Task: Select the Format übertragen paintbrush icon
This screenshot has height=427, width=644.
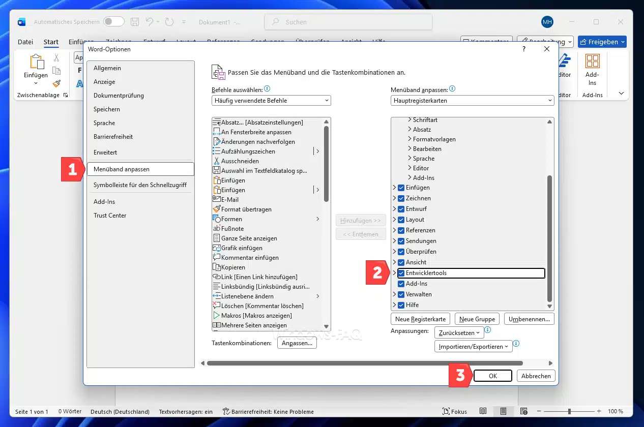Action: pyautogui.click(x=217, y=209)
